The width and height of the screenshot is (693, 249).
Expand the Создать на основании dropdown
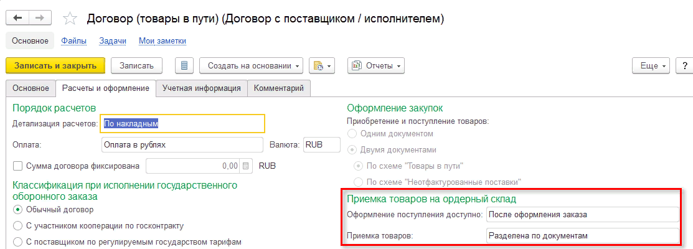click(x=254, y=65)
